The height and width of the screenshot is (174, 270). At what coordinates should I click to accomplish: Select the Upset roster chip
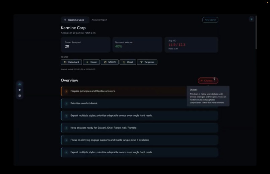[x=128, y=62]
